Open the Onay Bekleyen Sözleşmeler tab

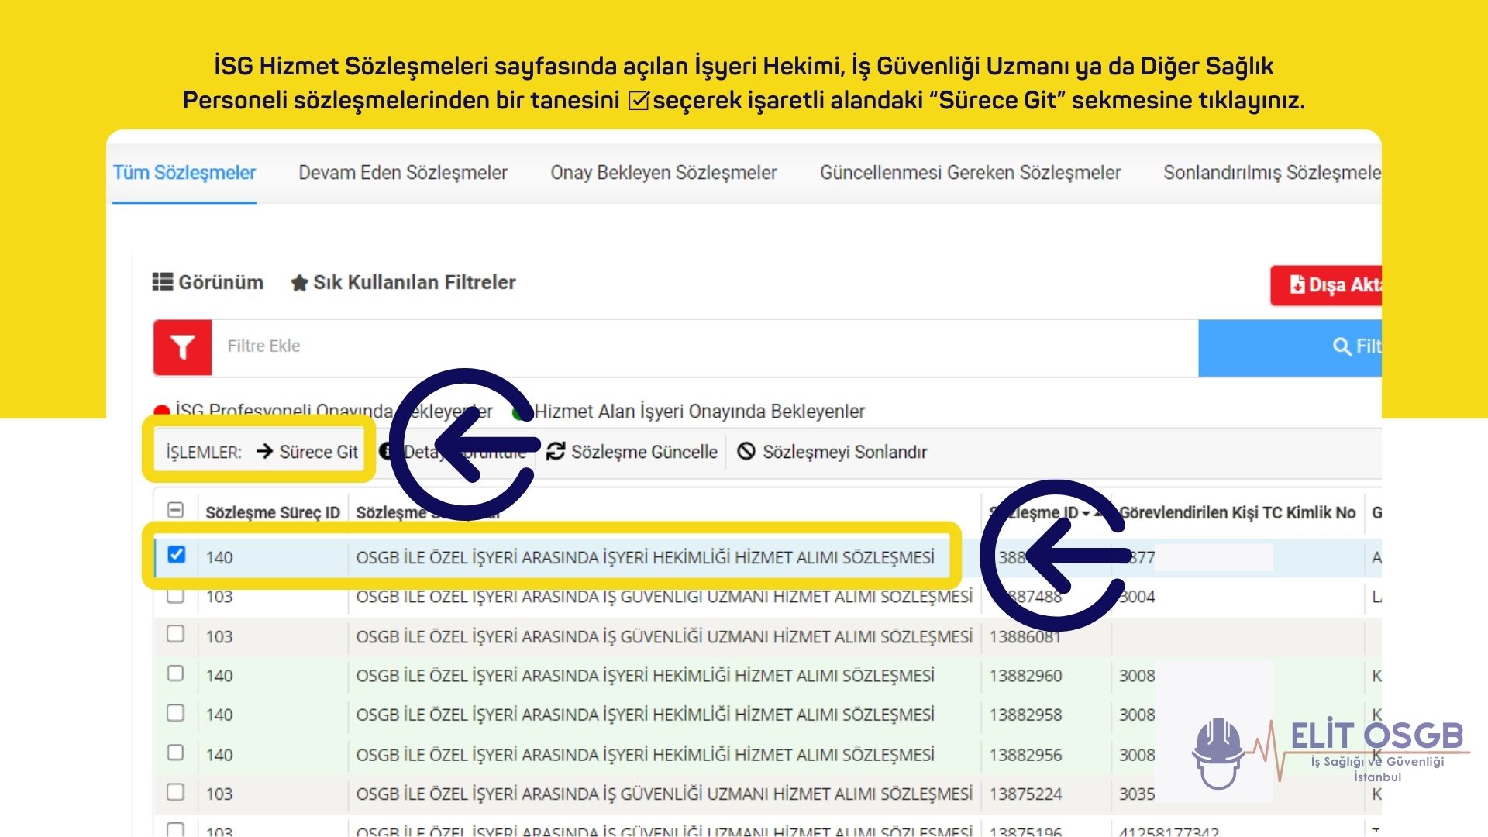[663, 173]
